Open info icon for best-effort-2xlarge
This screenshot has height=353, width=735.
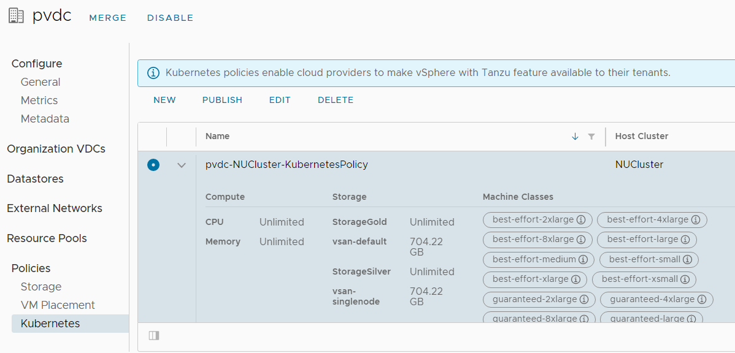point(581,219)
